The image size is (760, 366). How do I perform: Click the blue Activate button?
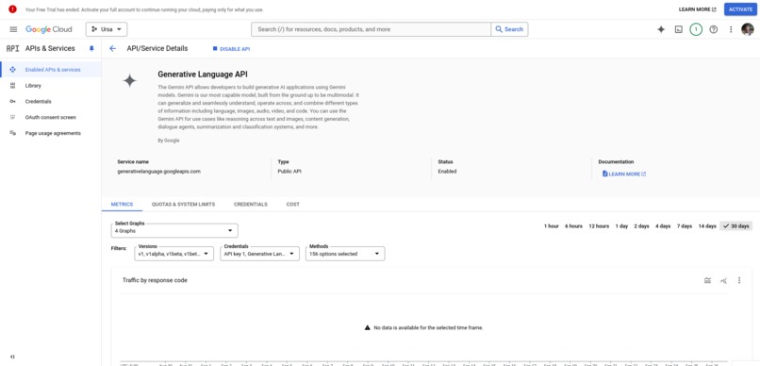pos(740,9)
